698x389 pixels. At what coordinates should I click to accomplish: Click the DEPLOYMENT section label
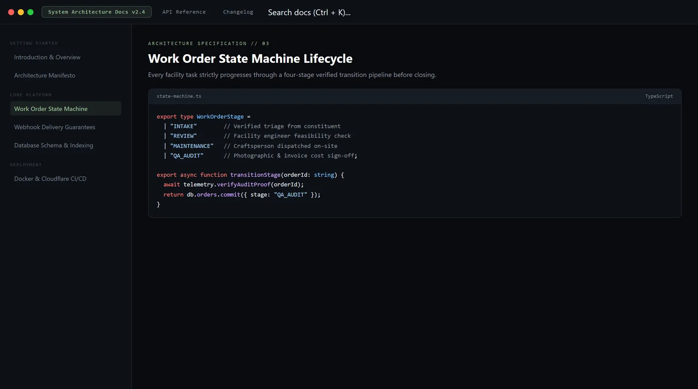click(x=26, y=165)
